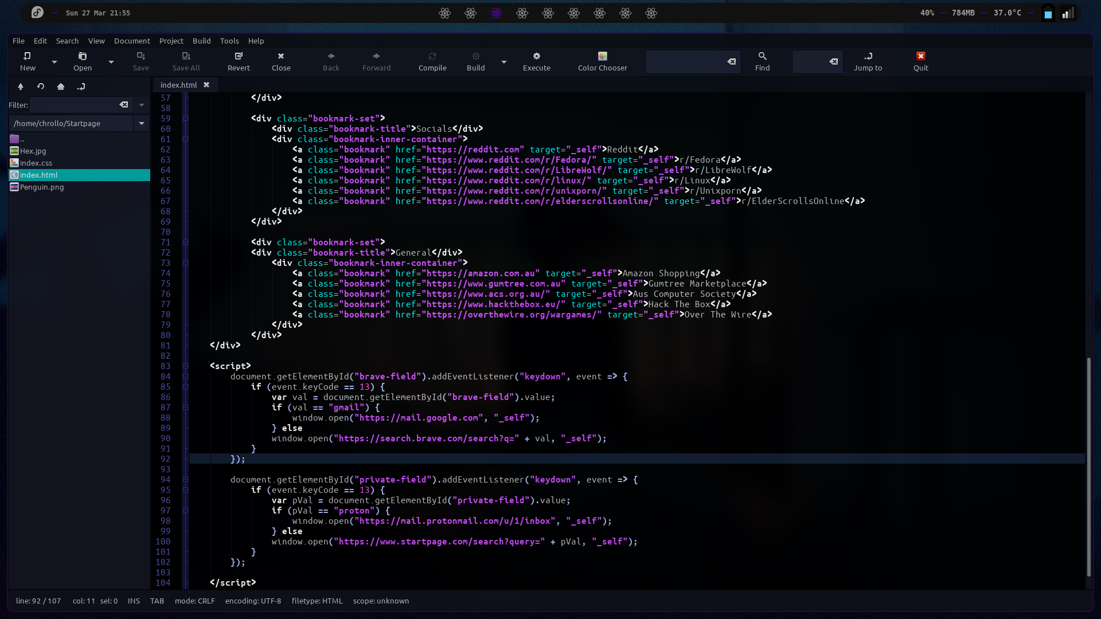Execute the current file

(x=537, y=61)
